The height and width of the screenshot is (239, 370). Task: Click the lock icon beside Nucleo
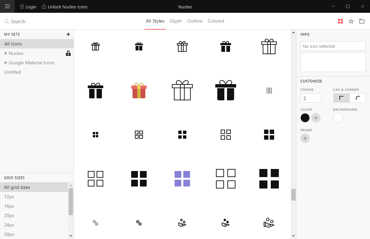coord(68,53)
